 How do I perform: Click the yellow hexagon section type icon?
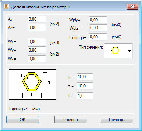[115, 51]
